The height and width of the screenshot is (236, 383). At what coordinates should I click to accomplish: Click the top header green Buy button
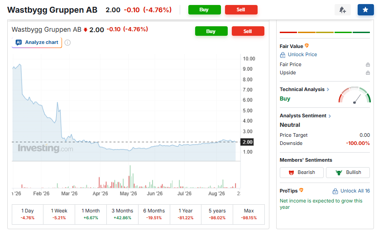[x=205, y=10]
